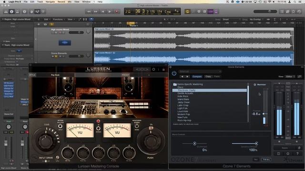Add a new track with plus button
This screenshot has width=305, height=171.
[39, 24]
